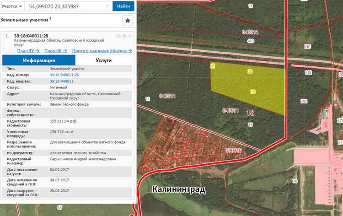The height and width of the screenshot is (216, 343).
Task: Open the favorites star button
Action: (x=128, y=21)
